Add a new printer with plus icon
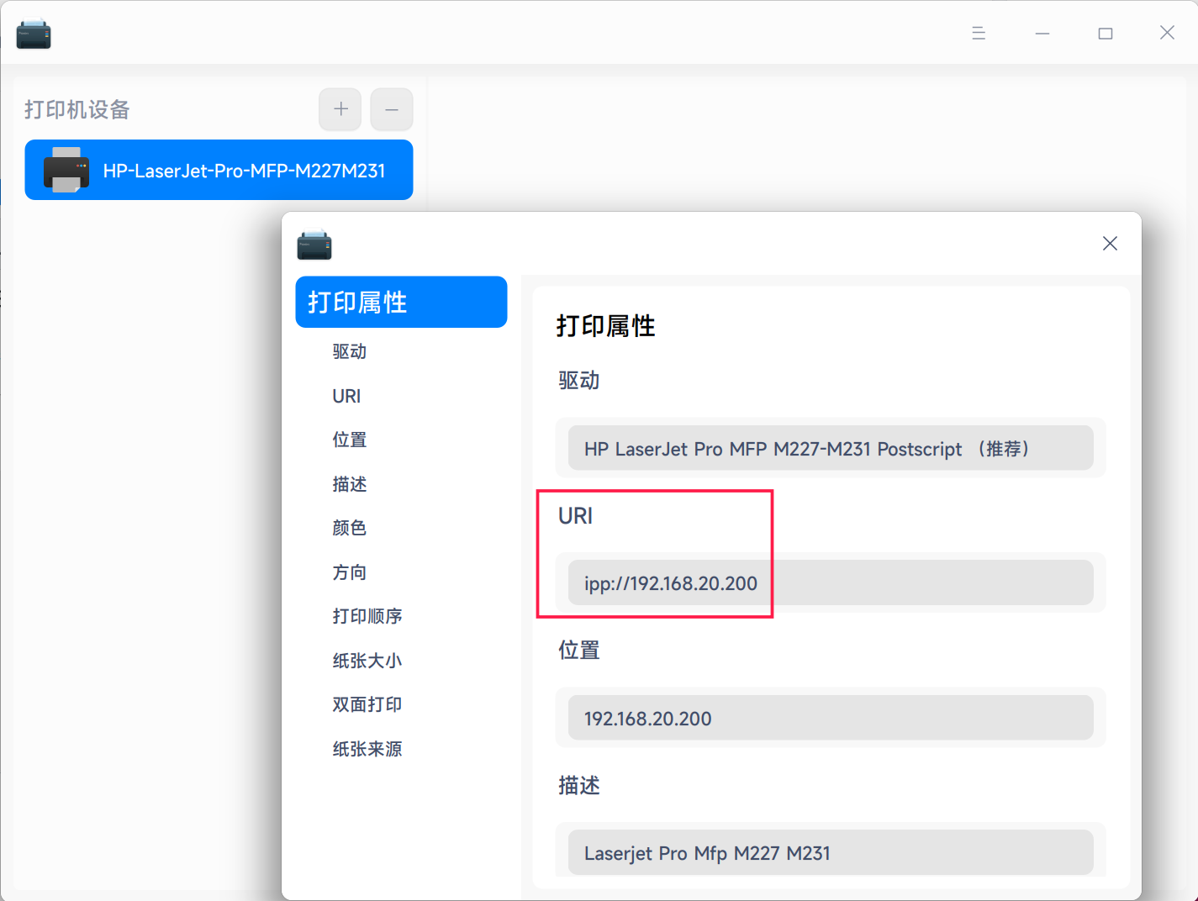The width and height of the screenshot is (1198, 901). [340, 109]
